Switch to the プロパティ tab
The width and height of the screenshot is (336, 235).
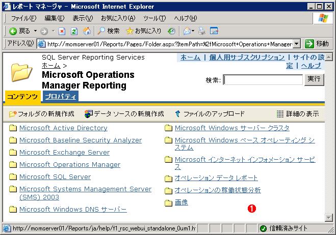point(61,97)
